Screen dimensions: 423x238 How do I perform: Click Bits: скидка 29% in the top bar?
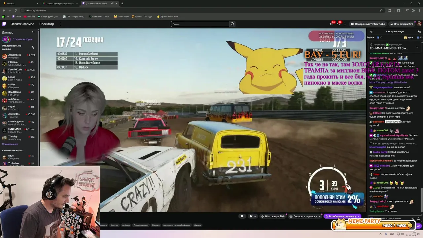coord(402,24)
